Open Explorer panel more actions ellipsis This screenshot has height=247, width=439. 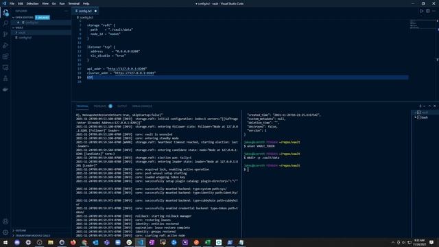point(67,11)
